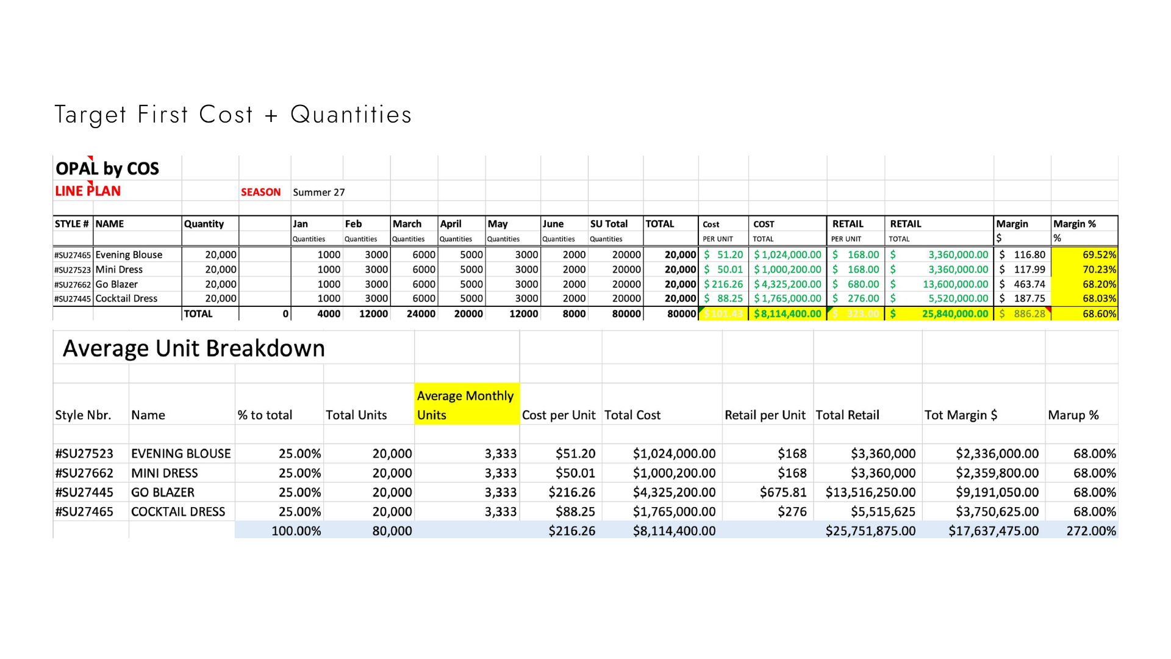The height and width of the screenshot is (659, 1171).
Task: Click the red comment marker on LINE PLAN
Action: point(90,183)
